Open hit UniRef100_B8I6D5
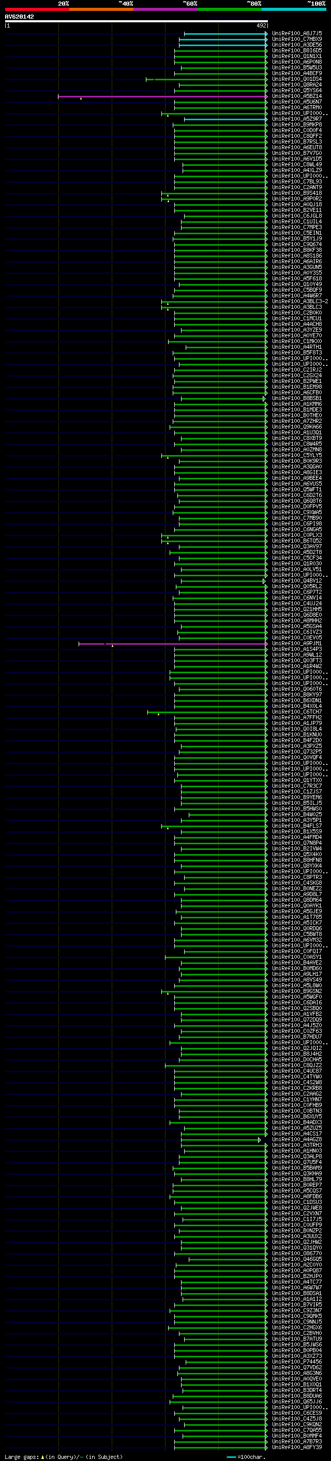The height and width of the screenshot is (1461, 331). (297, 50)
